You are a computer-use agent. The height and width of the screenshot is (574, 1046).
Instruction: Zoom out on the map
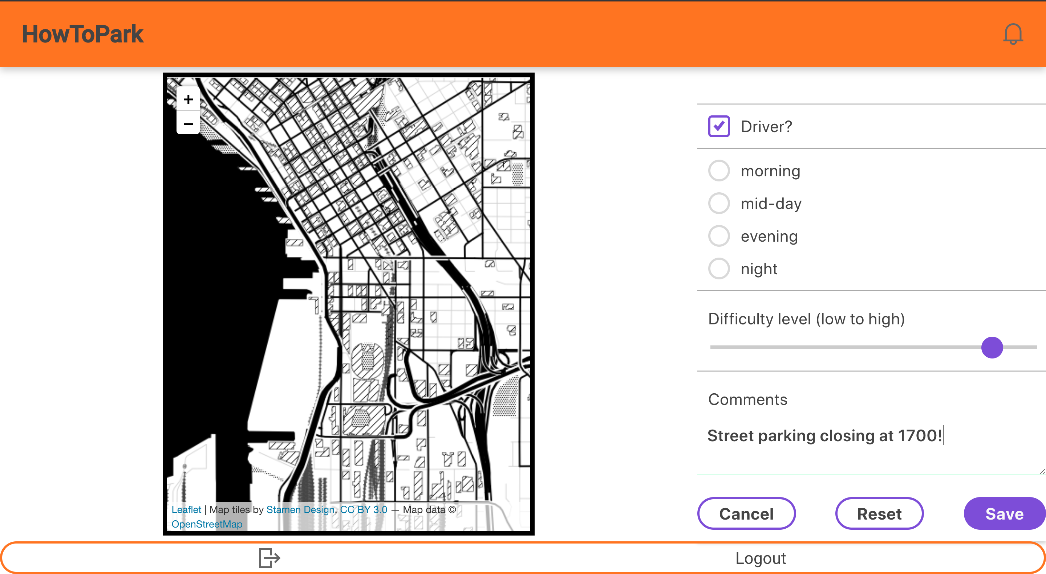pyautogui.click(x=188, y=123)
